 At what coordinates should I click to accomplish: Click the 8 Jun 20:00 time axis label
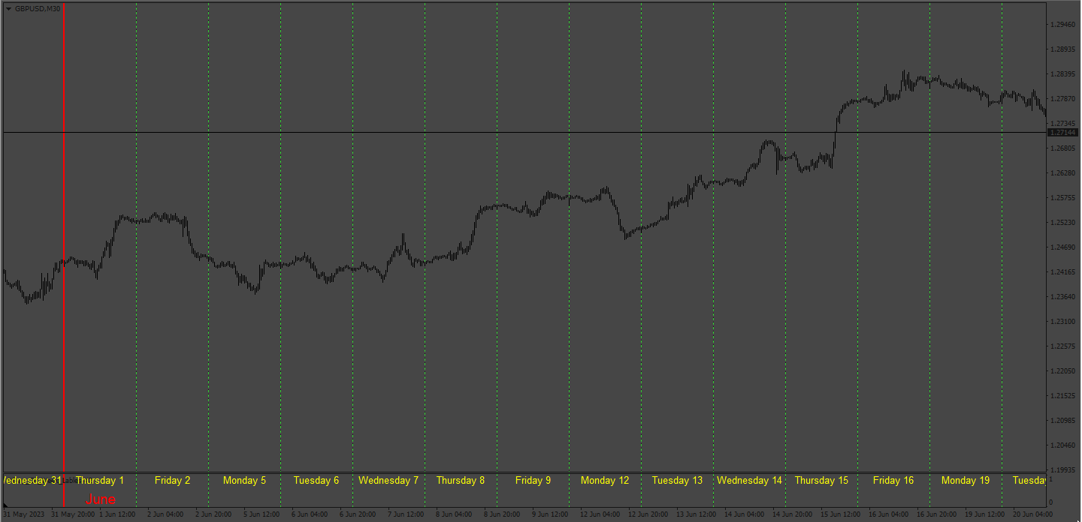click(503, 514)
